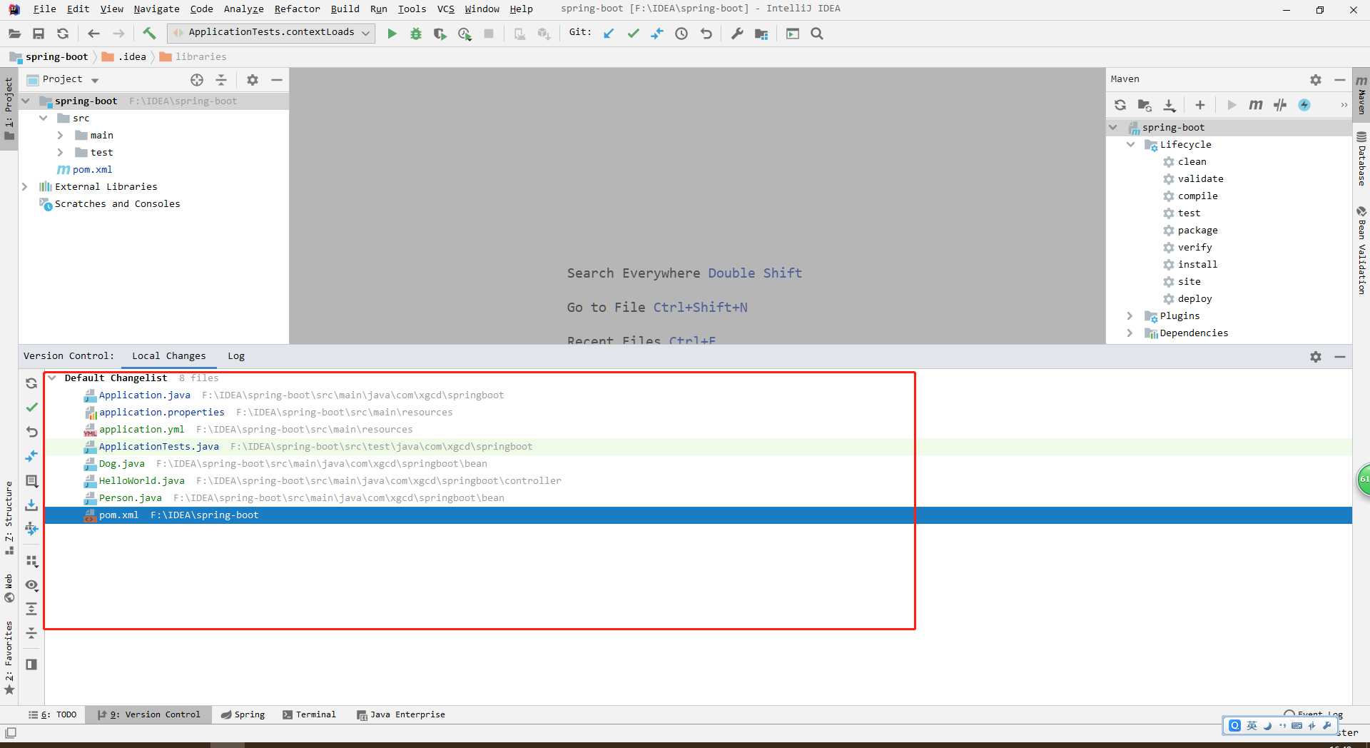The image size is (1370, 748).
Task: Click Locate target icon in Project panel
Action: 197,80
